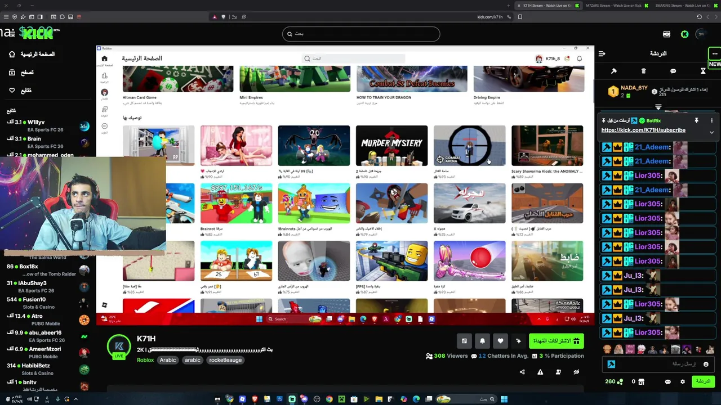Click the Roblox search field

tap(354, 58)
